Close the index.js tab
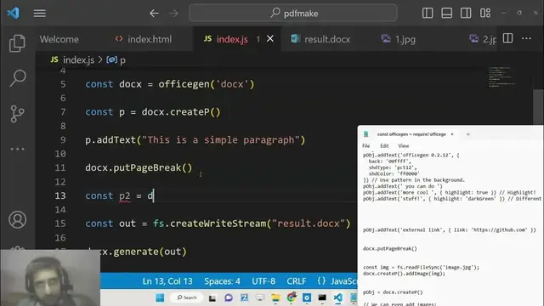The height and width of the screenshot is (306, 544). pyautogui.click(x=270, y=39)
